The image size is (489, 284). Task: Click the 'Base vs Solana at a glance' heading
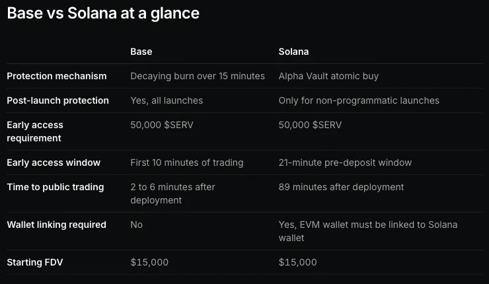tap(103, 13)
